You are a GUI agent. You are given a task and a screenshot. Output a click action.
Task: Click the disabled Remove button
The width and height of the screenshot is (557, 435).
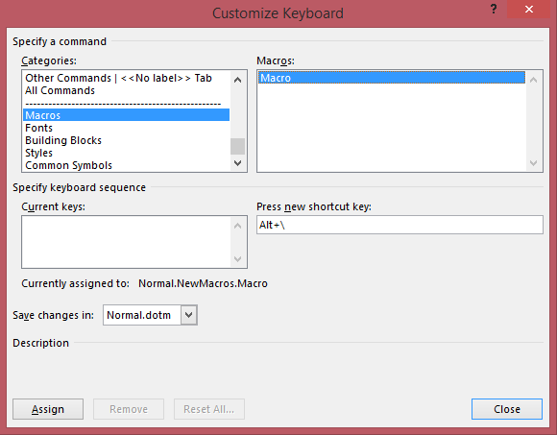click(x=129, y=409)
